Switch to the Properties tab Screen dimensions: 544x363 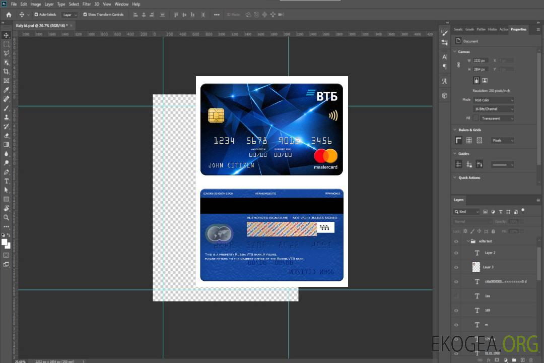tap(518, 29)
